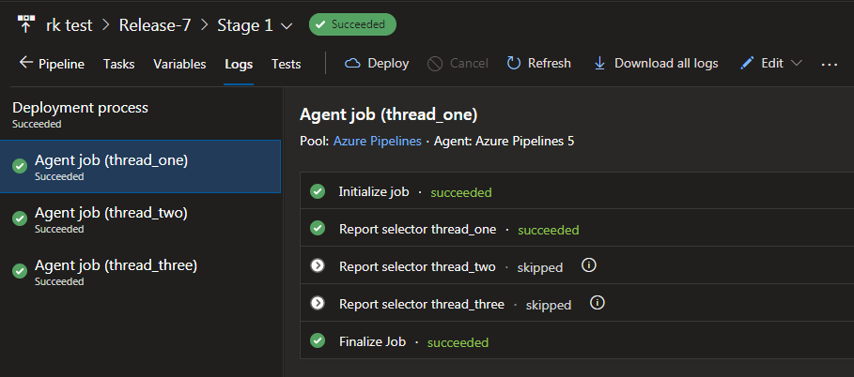Open the Edit dropdown menu

coord(796,64)
